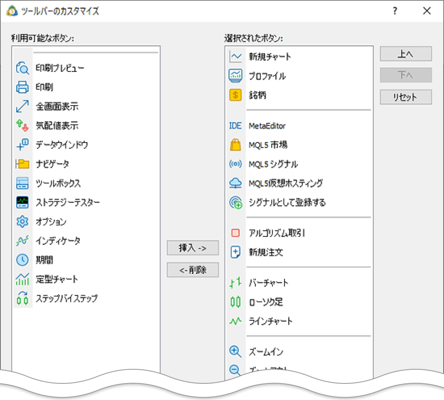The image size is (444, 400).
Task: Click the 下へ button
Action: pos(406,75)
